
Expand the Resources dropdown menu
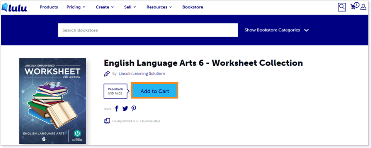[159, 7]
